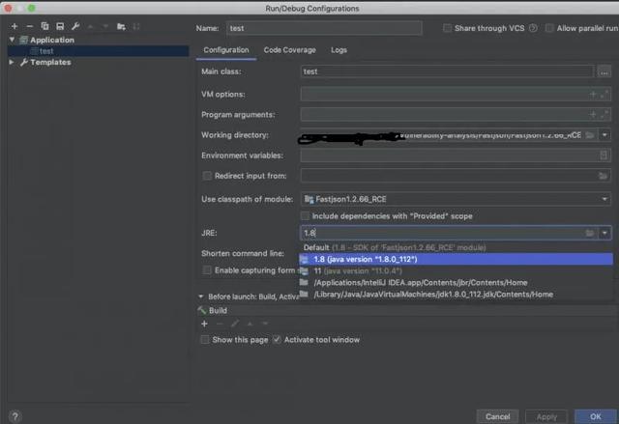Open the wrench edit-templates icon in the toolbar
The image size is (619, 424).
[x=76, y=26]
